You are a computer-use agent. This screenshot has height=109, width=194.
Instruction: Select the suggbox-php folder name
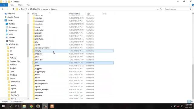(x=40, y=72)
